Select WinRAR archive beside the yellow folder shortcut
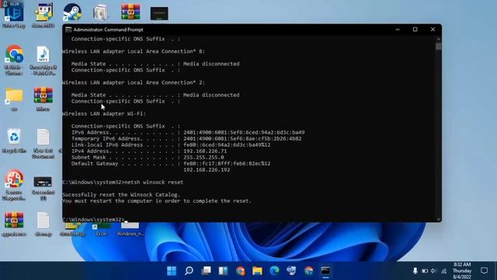497x280 pixels. pyautogui.click(x=43, y=99)
